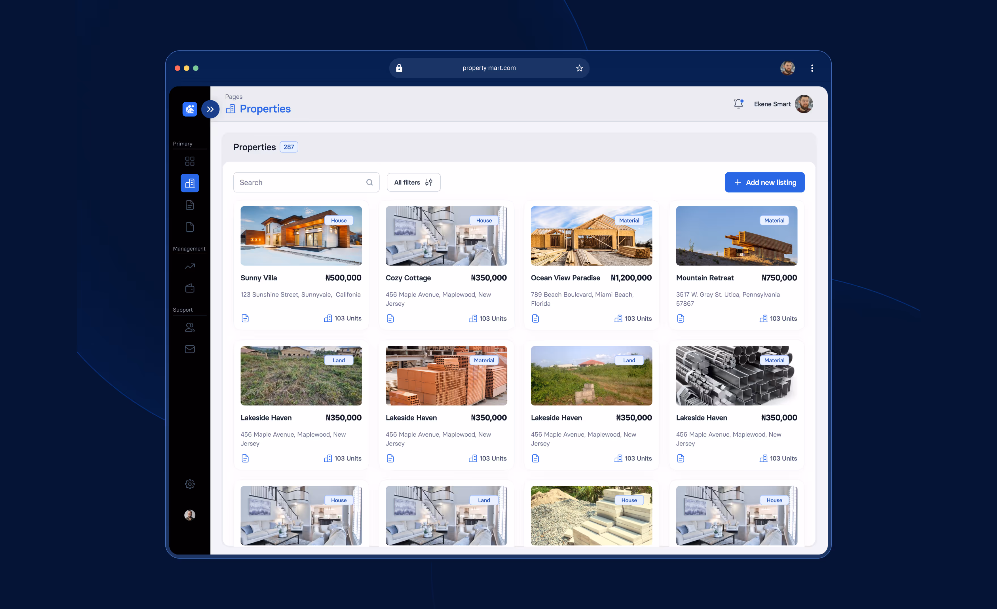
Task: Click the Ocean View Paradise title
Action: tap(565, 278)
